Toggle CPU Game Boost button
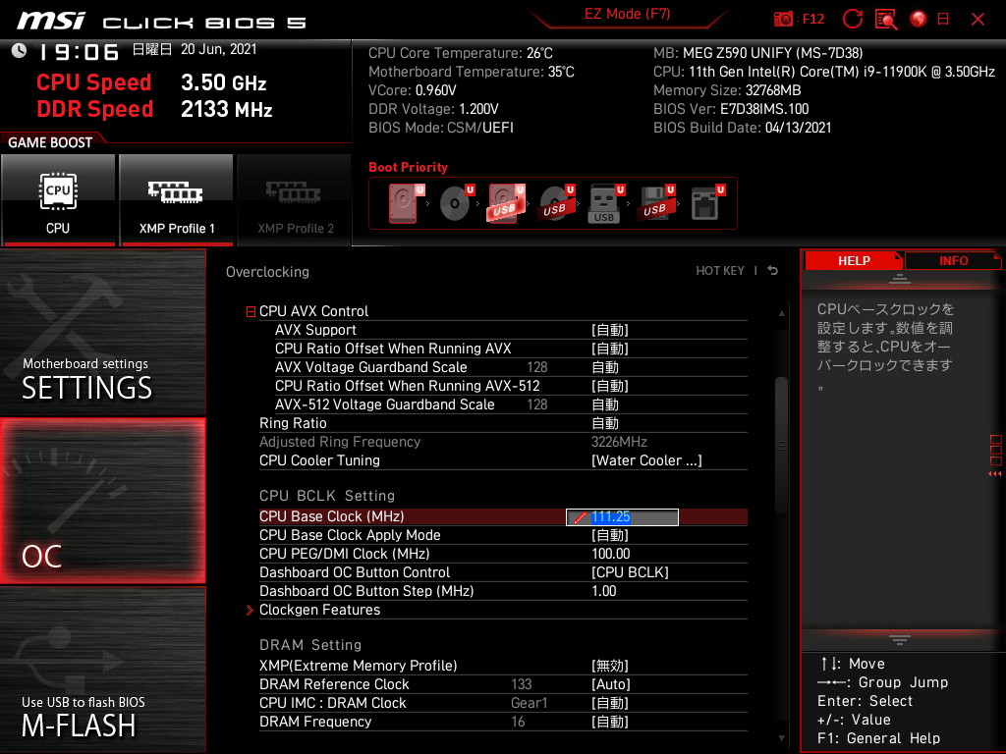 coord(58,200)
